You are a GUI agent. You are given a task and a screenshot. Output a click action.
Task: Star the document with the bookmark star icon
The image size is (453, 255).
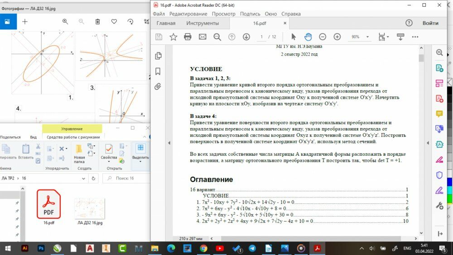[x=173, y=37]
